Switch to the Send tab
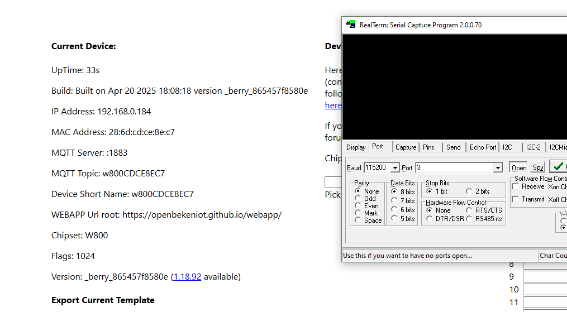Viewport: 567px width, 312px height. pyautogui.click(x=453, y=147)
